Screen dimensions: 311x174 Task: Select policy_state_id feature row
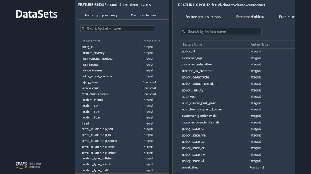(238, 161)
